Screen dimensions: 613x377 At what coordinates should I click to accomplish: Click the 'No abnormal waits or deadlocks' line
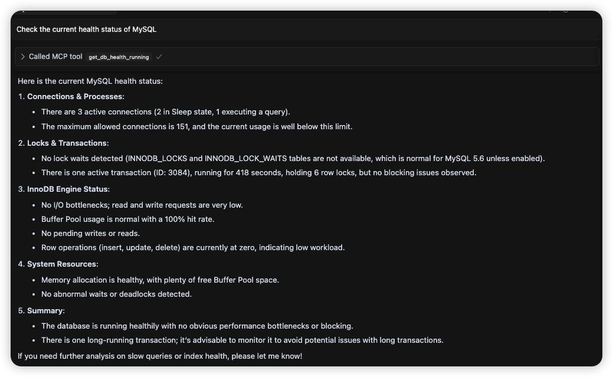click(x=116, y=294)
